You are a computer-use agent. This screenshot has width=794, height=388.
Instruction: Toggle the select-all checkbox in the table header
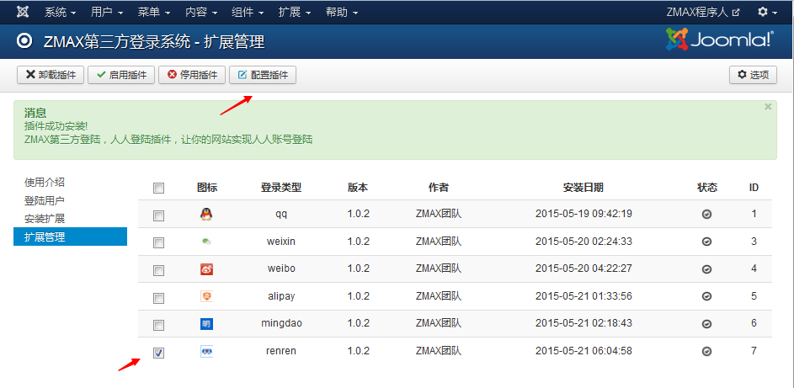click(158, 189)
